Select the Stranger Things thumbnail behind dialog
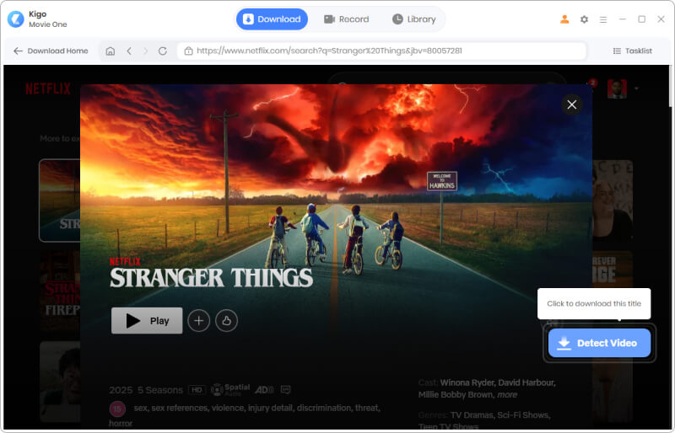Image resolution: width=675 pixels, height=433 pixels. tap(59, 200)
